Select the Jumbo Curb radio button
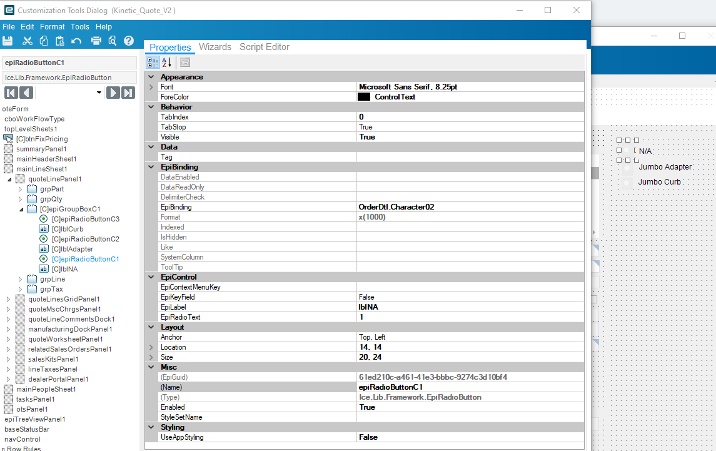Image resolution: width=716 pixels, height=451 pixels. (x=627, y=183)
